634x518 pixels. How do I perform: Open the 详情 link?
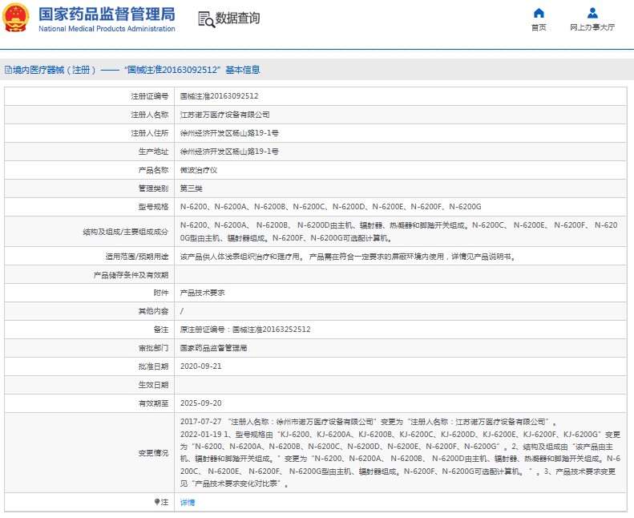click(188, 502)
